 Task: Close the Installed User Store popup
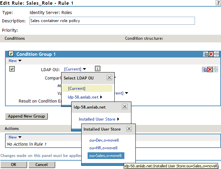[129, 129]
